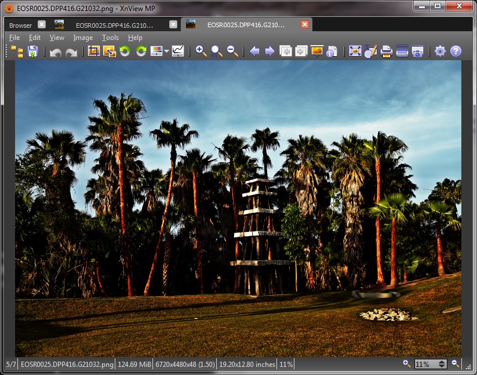The width and height of the screenshot is (477, 375).
Task: Click the Print icon
Action: coord(386,52)
